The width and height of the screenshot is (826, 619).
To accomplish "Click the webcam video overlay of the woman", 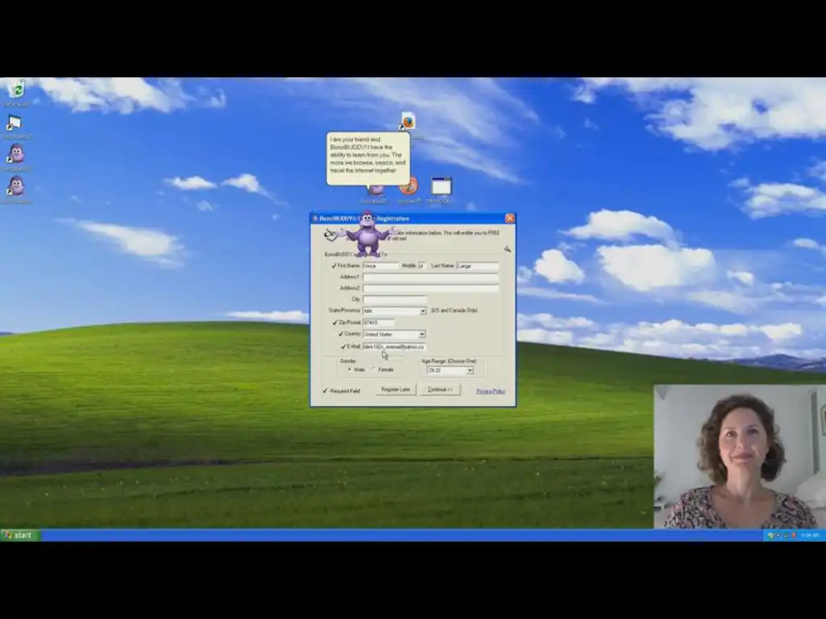I will [x=740, y=456].
